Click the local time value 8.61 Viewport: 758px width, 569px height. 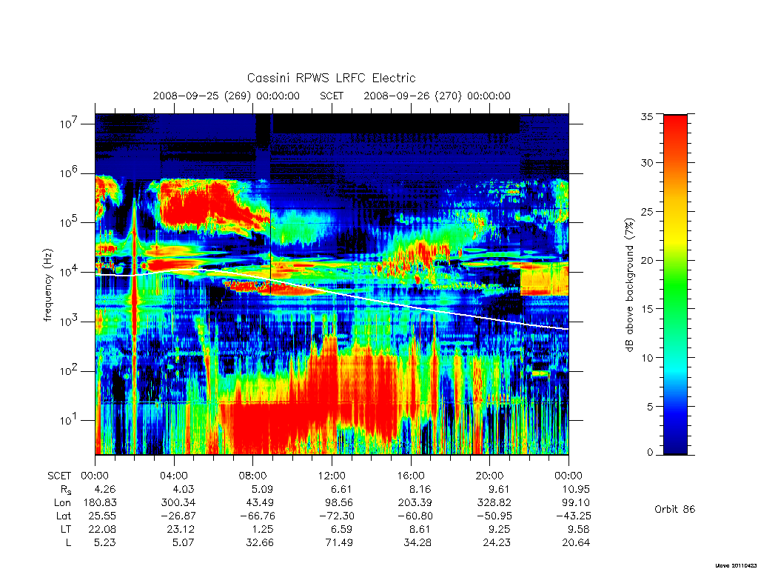coord(420,529)
